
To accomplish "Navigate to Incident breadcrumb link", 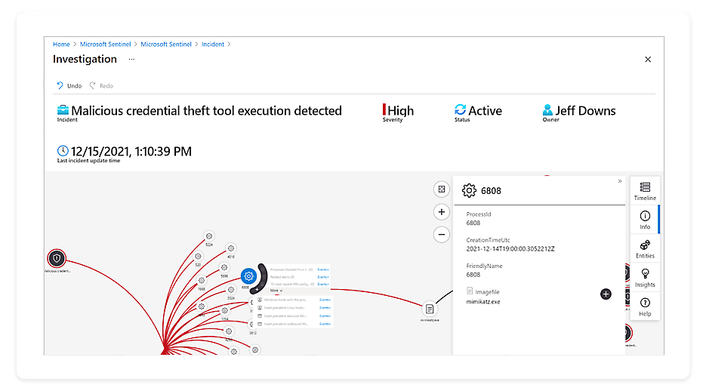I will 213,45.
